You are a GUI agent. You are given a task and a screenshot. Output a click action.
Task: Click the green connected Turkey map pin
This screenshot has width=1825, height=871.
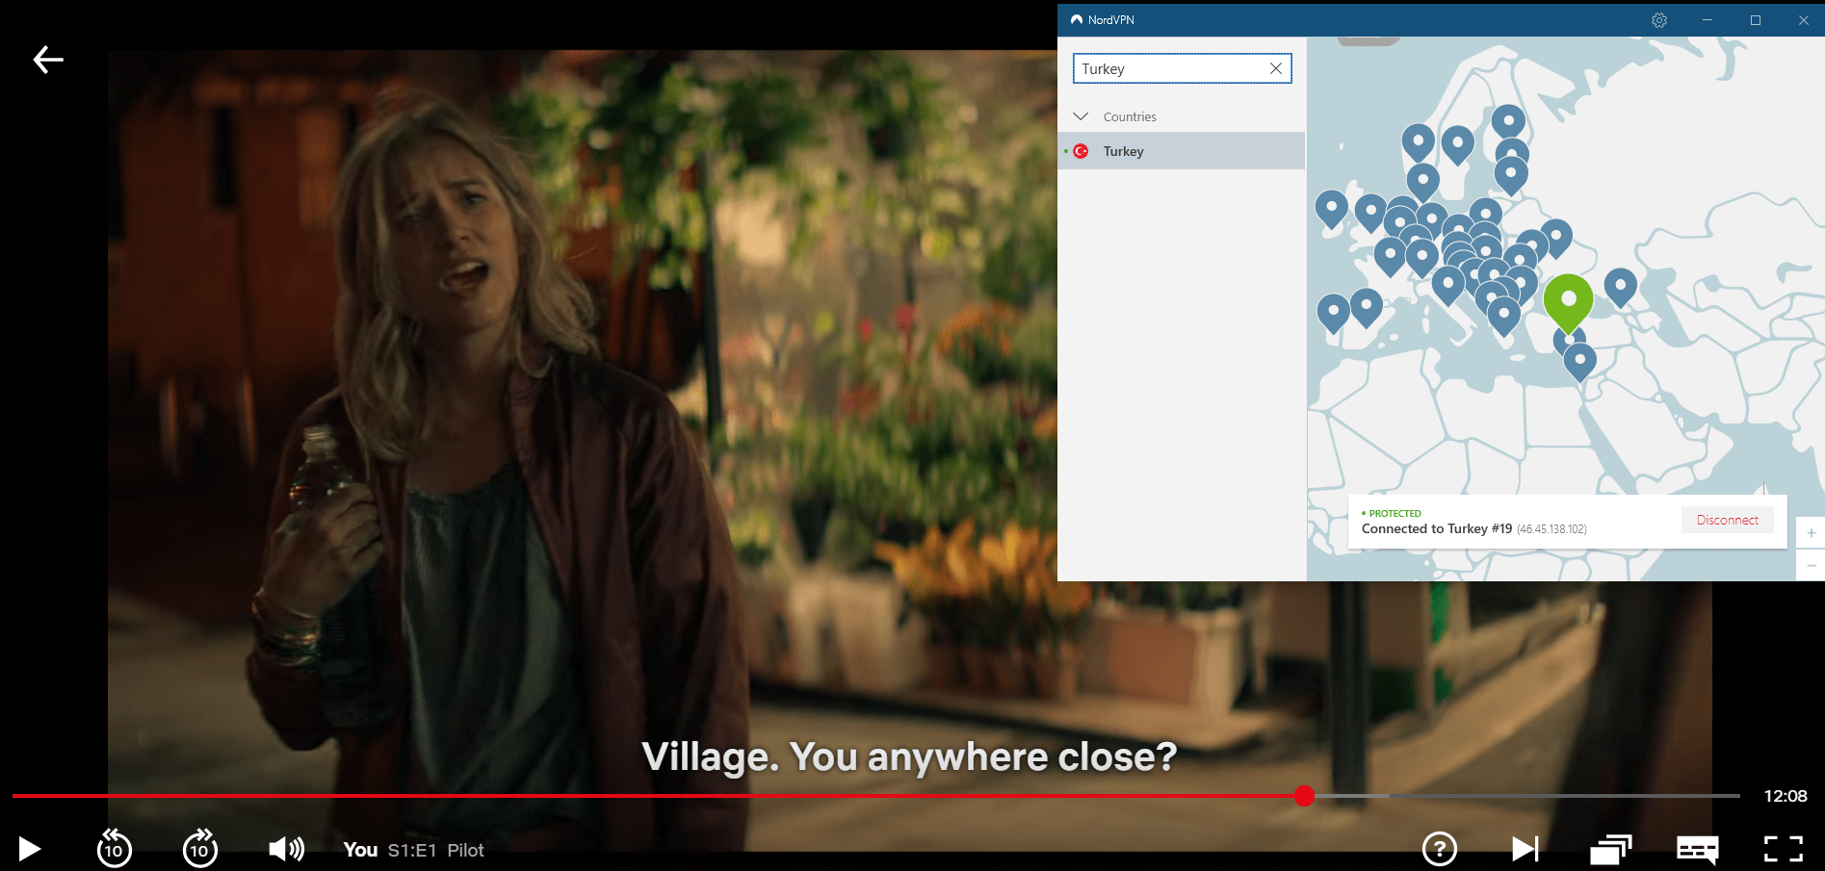[x=1568, y=301]
